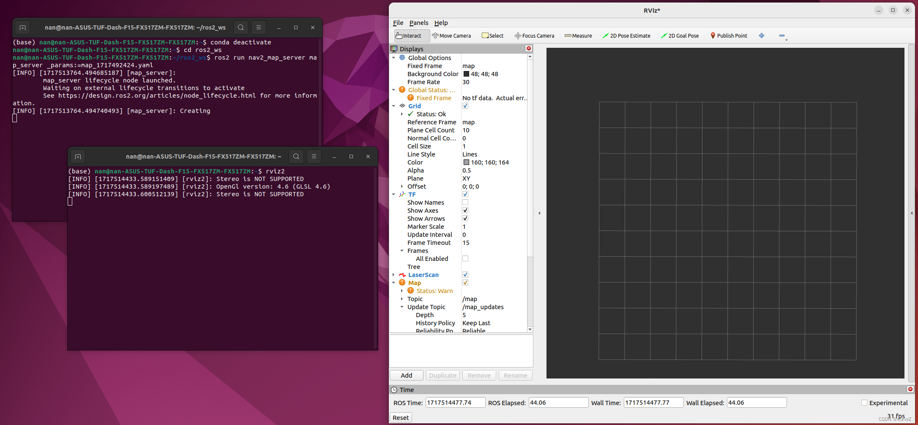Collapse the TF display entry
Screen dimensions: 918x425
tap(393, 194)
